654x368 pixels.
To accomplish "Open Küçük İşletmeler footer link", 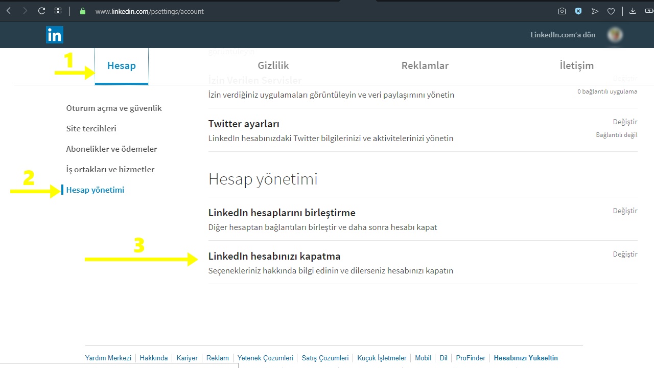I will point(382,358).
